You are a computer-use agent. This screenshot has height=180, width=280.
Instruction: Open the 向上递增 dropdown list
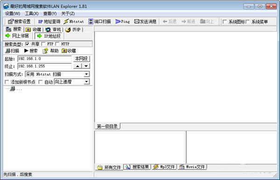click(86, 82)
